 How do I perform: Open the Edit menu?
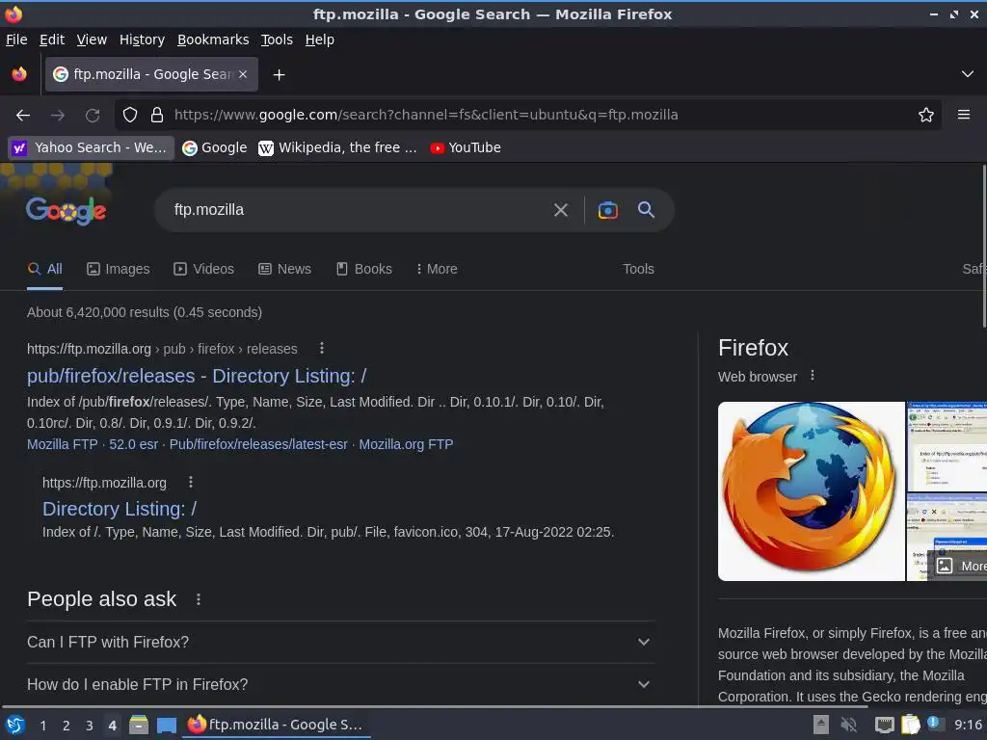point(52,40)
